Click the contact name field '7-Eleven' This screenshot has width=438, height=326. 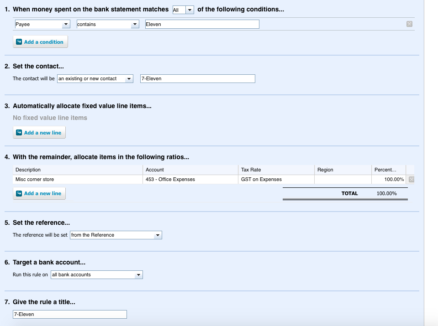[x=197, y=78]
